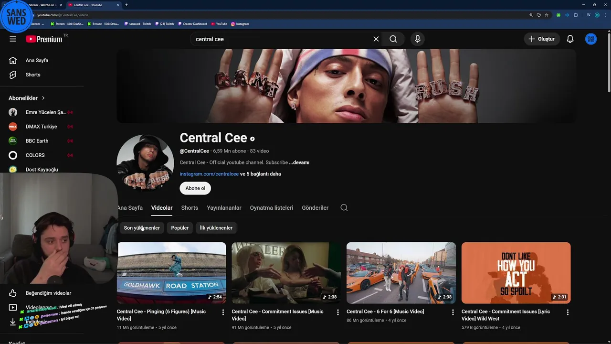This screenshot has height=344, width=611.
Task: Select the Videolar tab
Action: (162, 208)
